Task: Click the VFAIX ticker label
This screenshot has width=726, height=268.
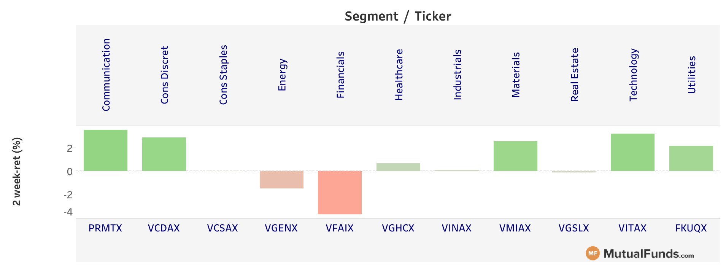Action: pyautogui.click(x=340, y=228)
